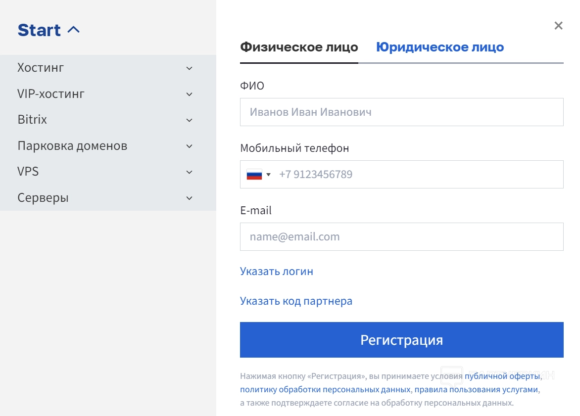Expand the Серверы section arrow
Screen dimensions: 580x416
tap(189, 198)
